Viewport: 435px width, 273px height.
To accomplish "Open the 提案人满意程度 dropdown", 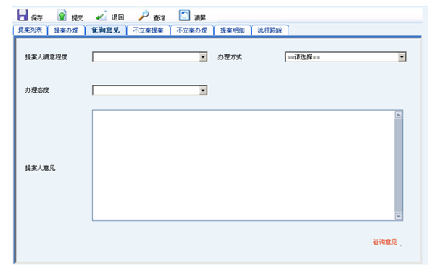I will (x=150, y=57).
